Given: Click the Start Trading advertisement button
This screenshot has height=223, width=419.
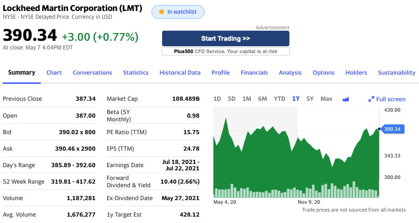Looking at the screenshot, I should point(226,38).
